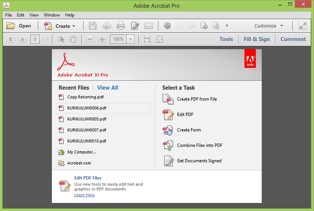Click the sticky note comment icon

[179, 26]
